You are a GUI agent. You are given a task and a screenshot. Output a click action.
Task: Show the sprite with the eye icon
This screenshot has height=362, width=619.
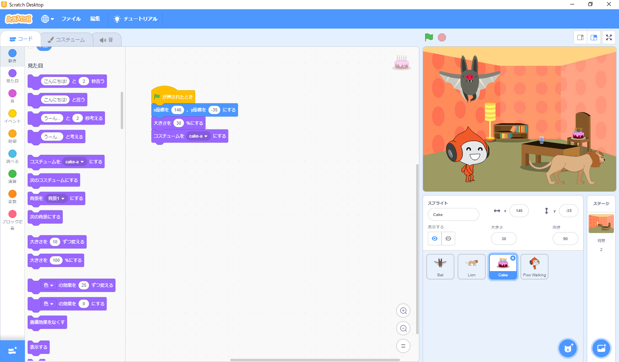coord(435,239)
